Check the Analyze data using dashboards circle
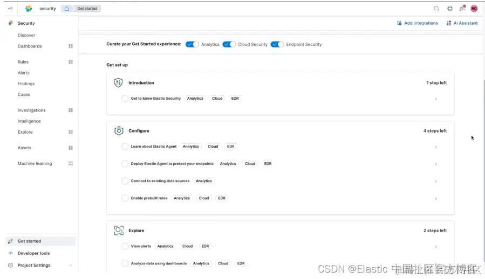 coord(125,263)
